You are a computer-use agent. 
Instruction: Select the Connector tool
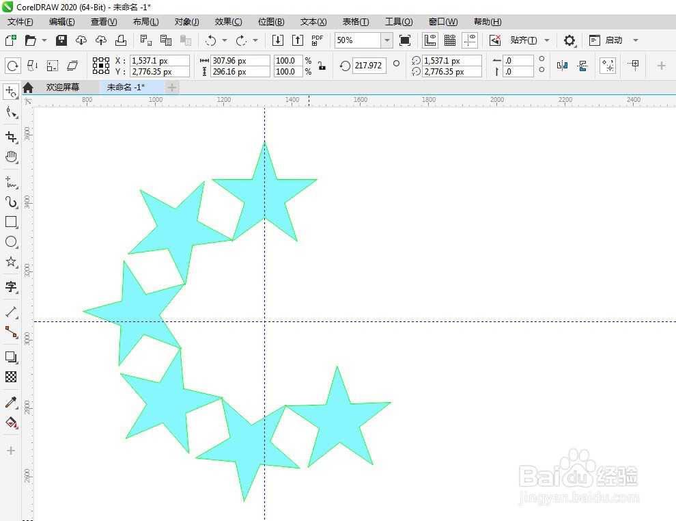point(11,332)
